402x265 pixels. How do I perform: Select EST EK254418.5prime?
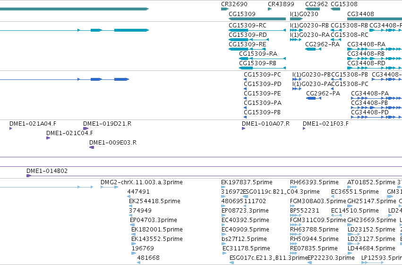130,206
